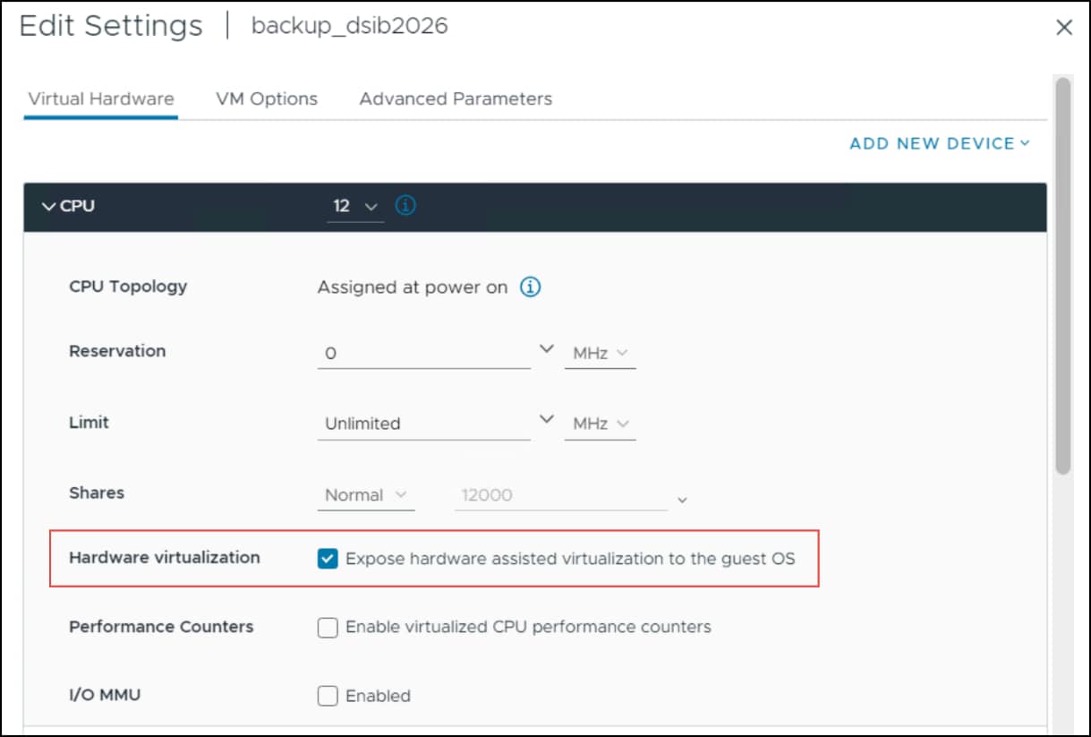Close the Edit Settings dialog

[x=1064, y=28]
